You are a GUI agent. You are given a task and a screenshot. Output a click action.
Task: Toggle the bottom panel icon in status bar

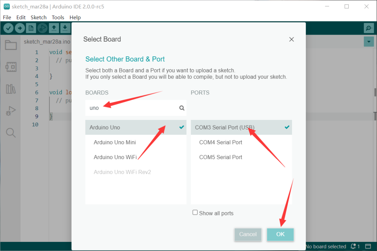(x=368, y=246)
